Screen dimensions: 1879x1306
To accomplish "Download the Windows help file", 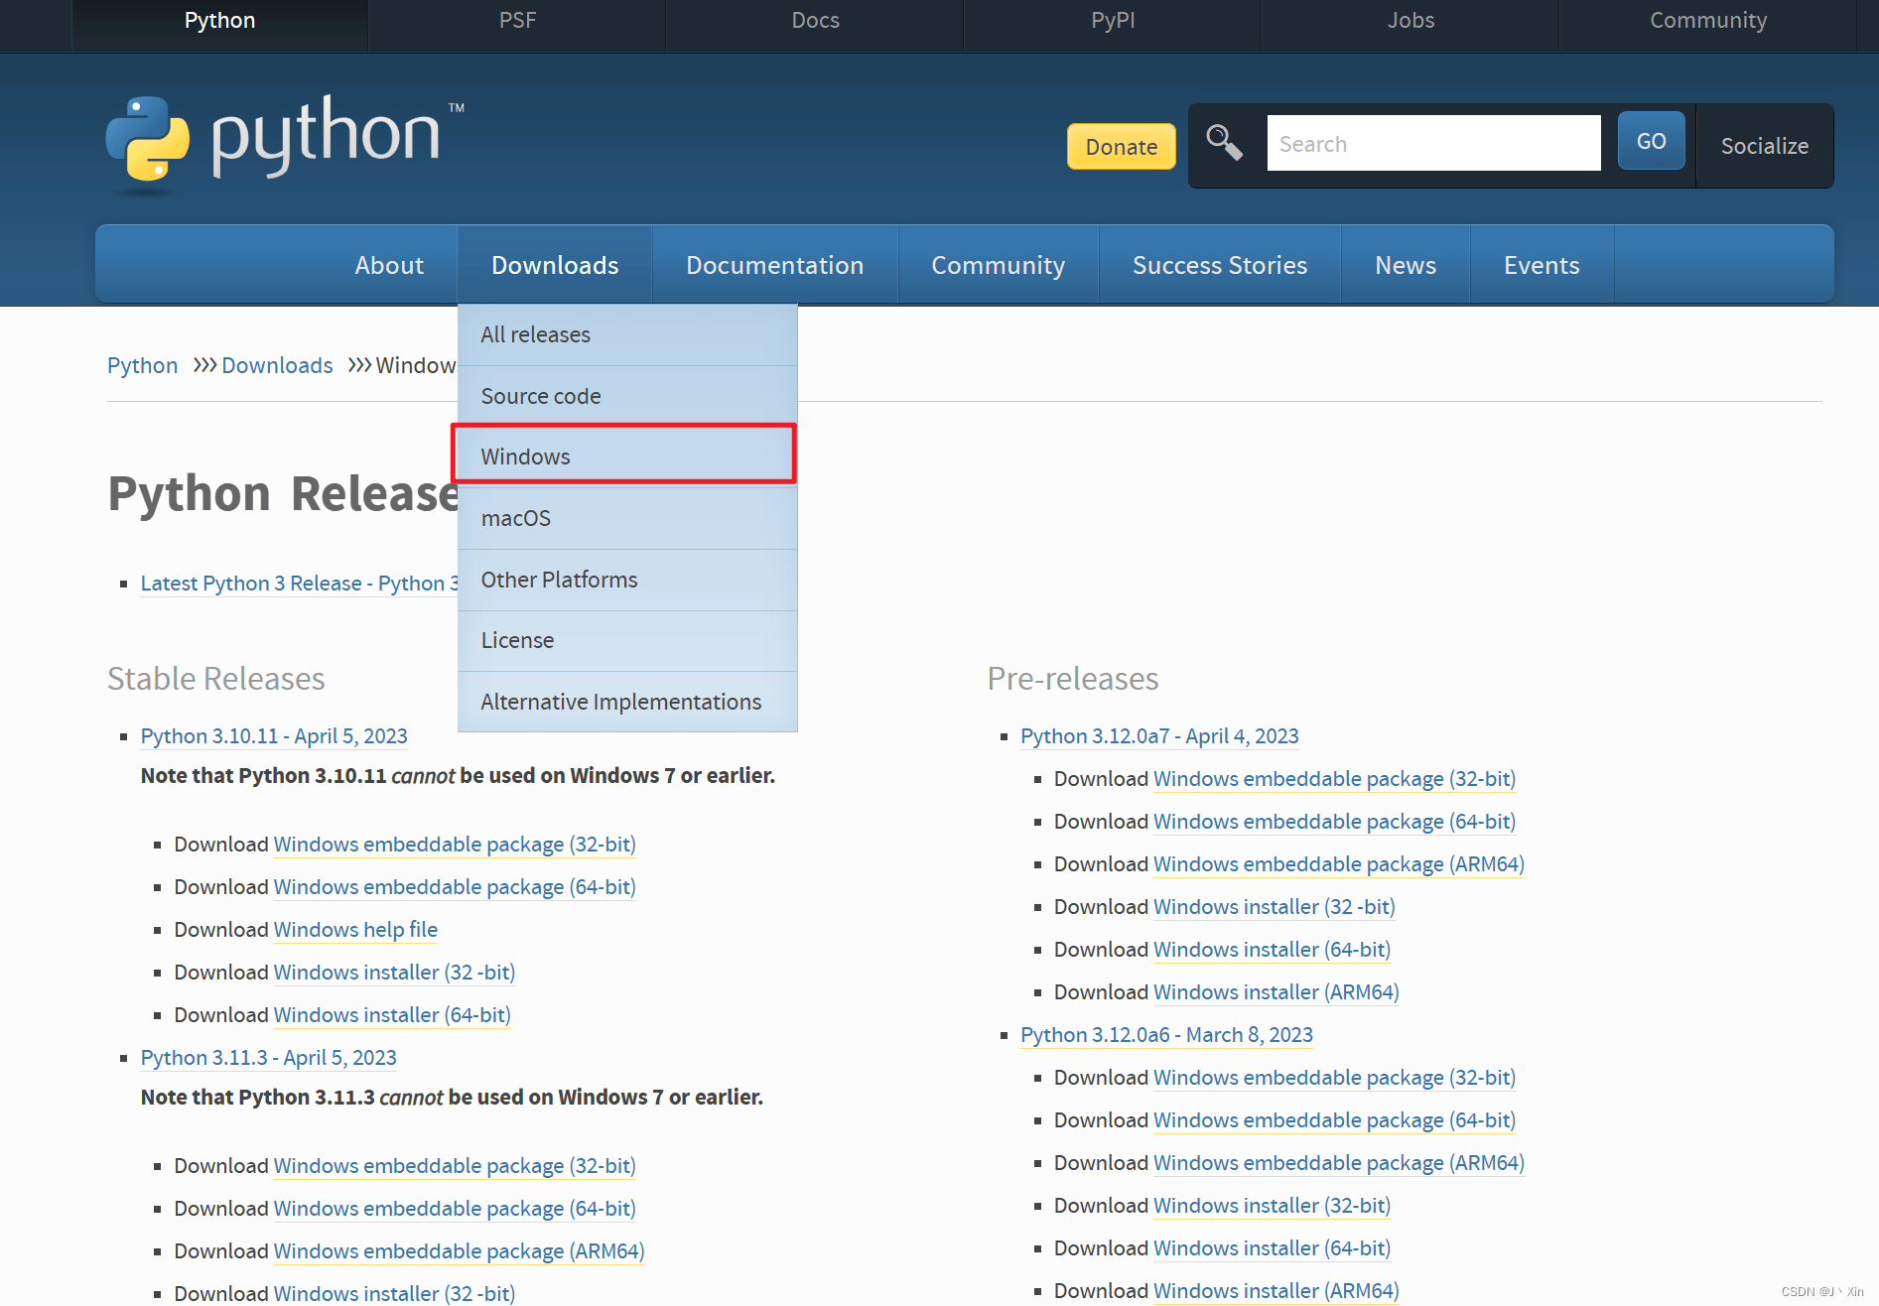I will pos(355,930).
